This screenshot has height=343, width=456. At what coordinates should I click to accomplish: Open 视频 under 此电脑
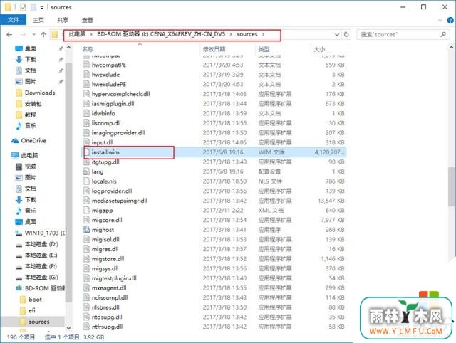[x=30, y=167]
